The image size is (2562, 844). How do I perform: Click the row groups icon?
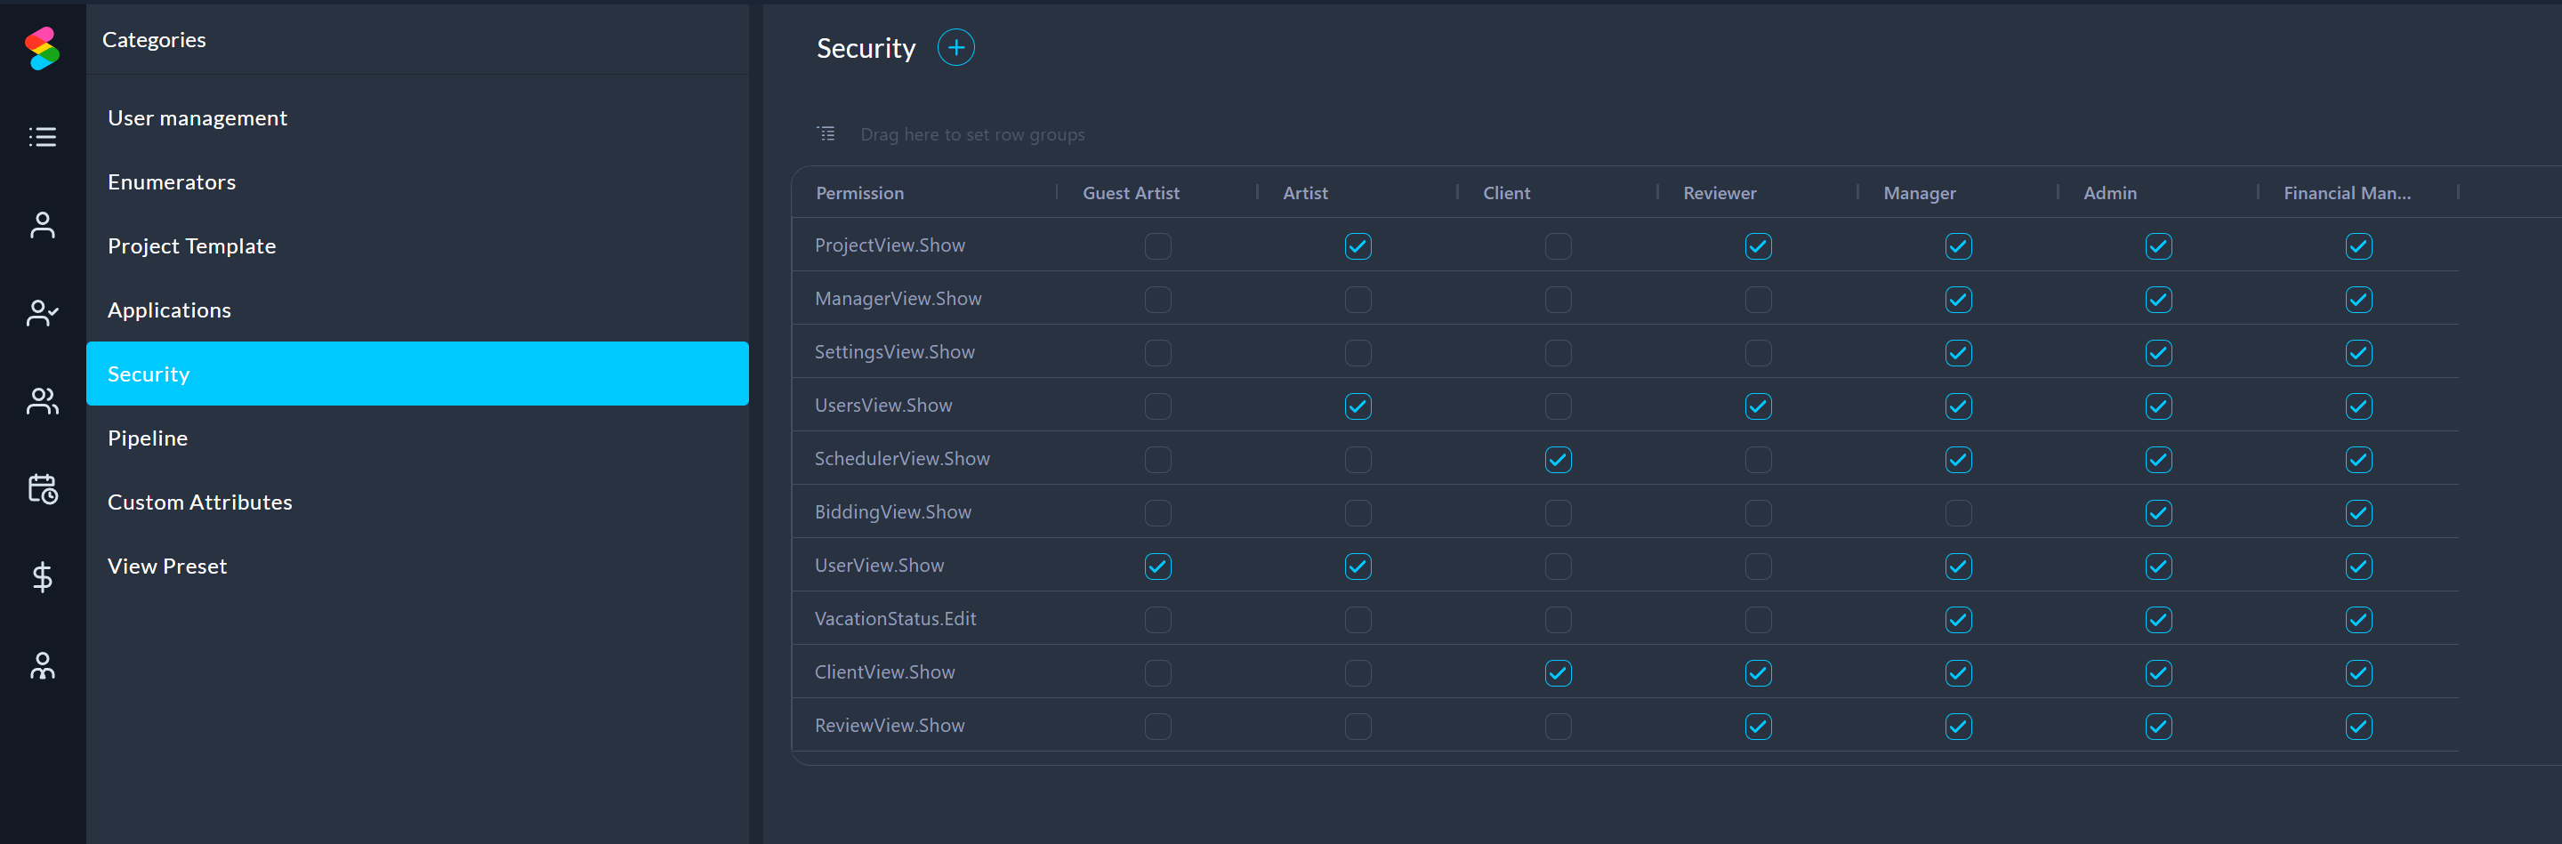pos(826,133)
